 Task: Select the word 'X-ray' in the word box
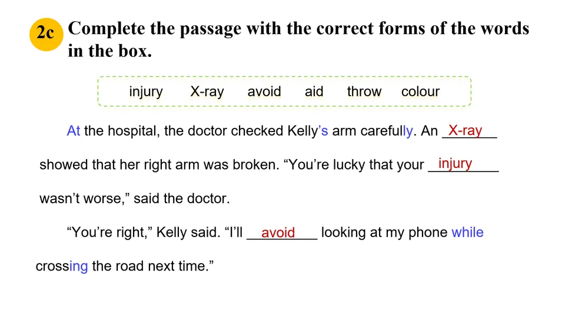pos(207,92)
